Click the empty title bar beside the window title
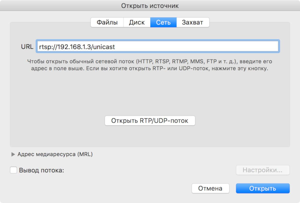 click(237, 6)
